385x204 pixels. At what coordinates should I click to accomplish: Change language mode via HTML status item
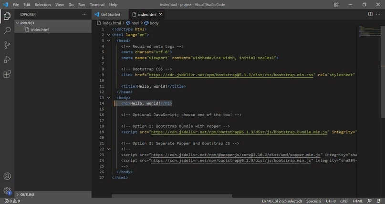click(x=357, y=201)
